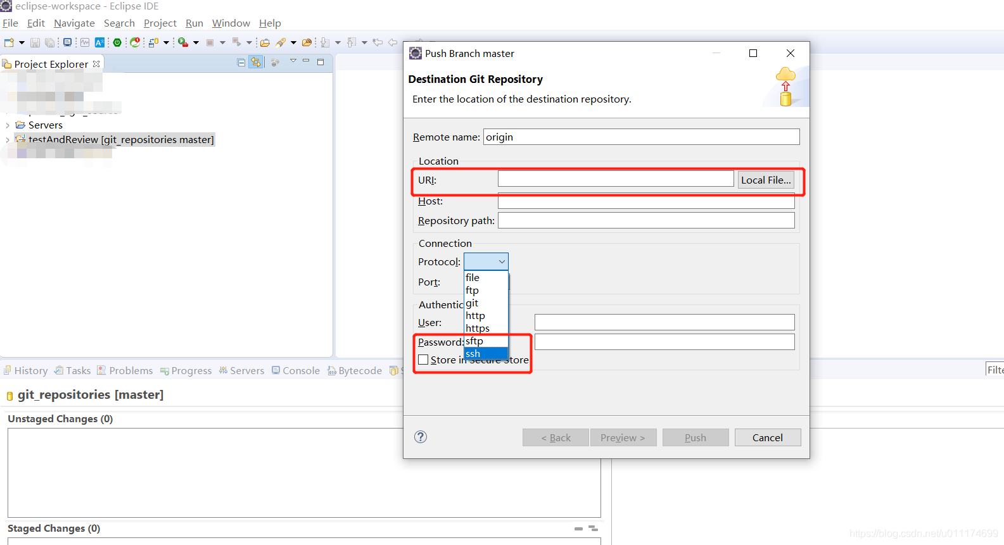
Task: Minimize the Project Explorer view
Action: tap(306, 61)
